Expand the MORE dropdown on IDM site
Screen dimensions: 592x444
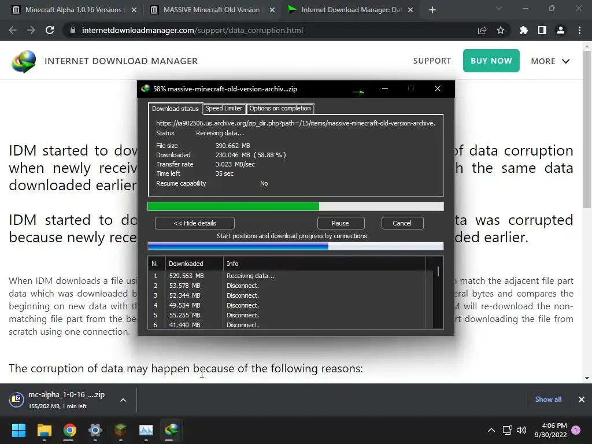[x=550, y=61]
